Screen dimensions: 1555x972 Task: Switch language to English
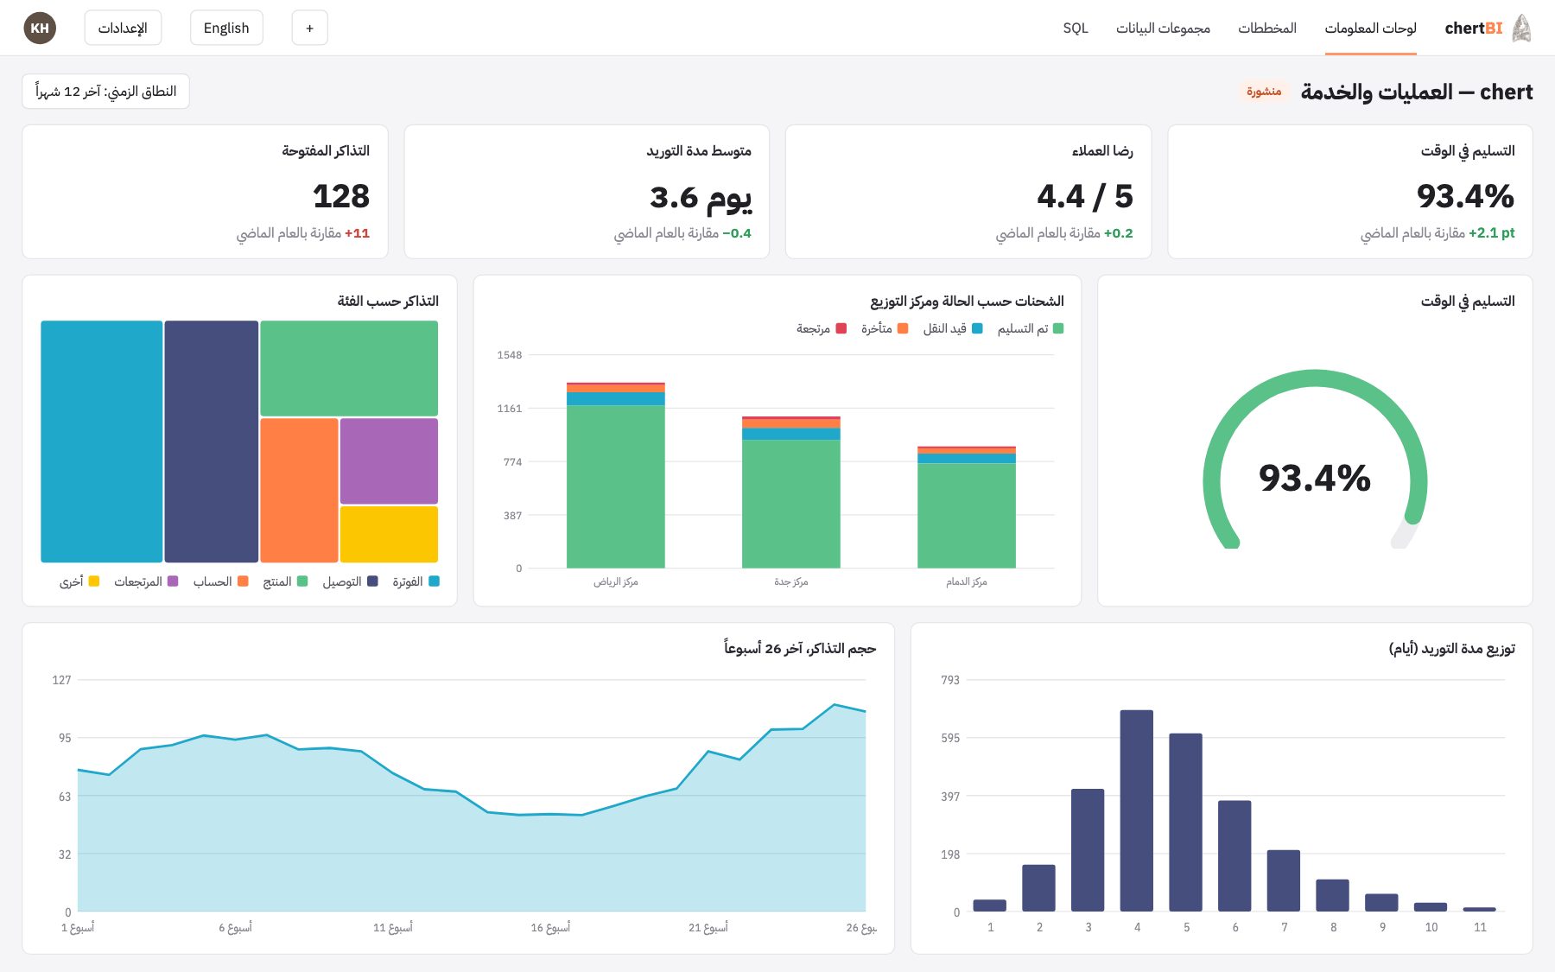tap(226, 29)
